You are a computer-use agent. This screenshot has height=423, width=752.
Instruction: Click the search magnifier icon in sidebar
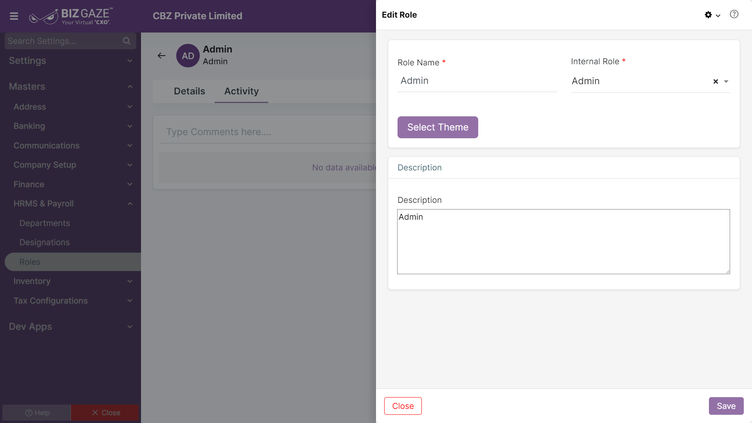click(x=127, y=41)
